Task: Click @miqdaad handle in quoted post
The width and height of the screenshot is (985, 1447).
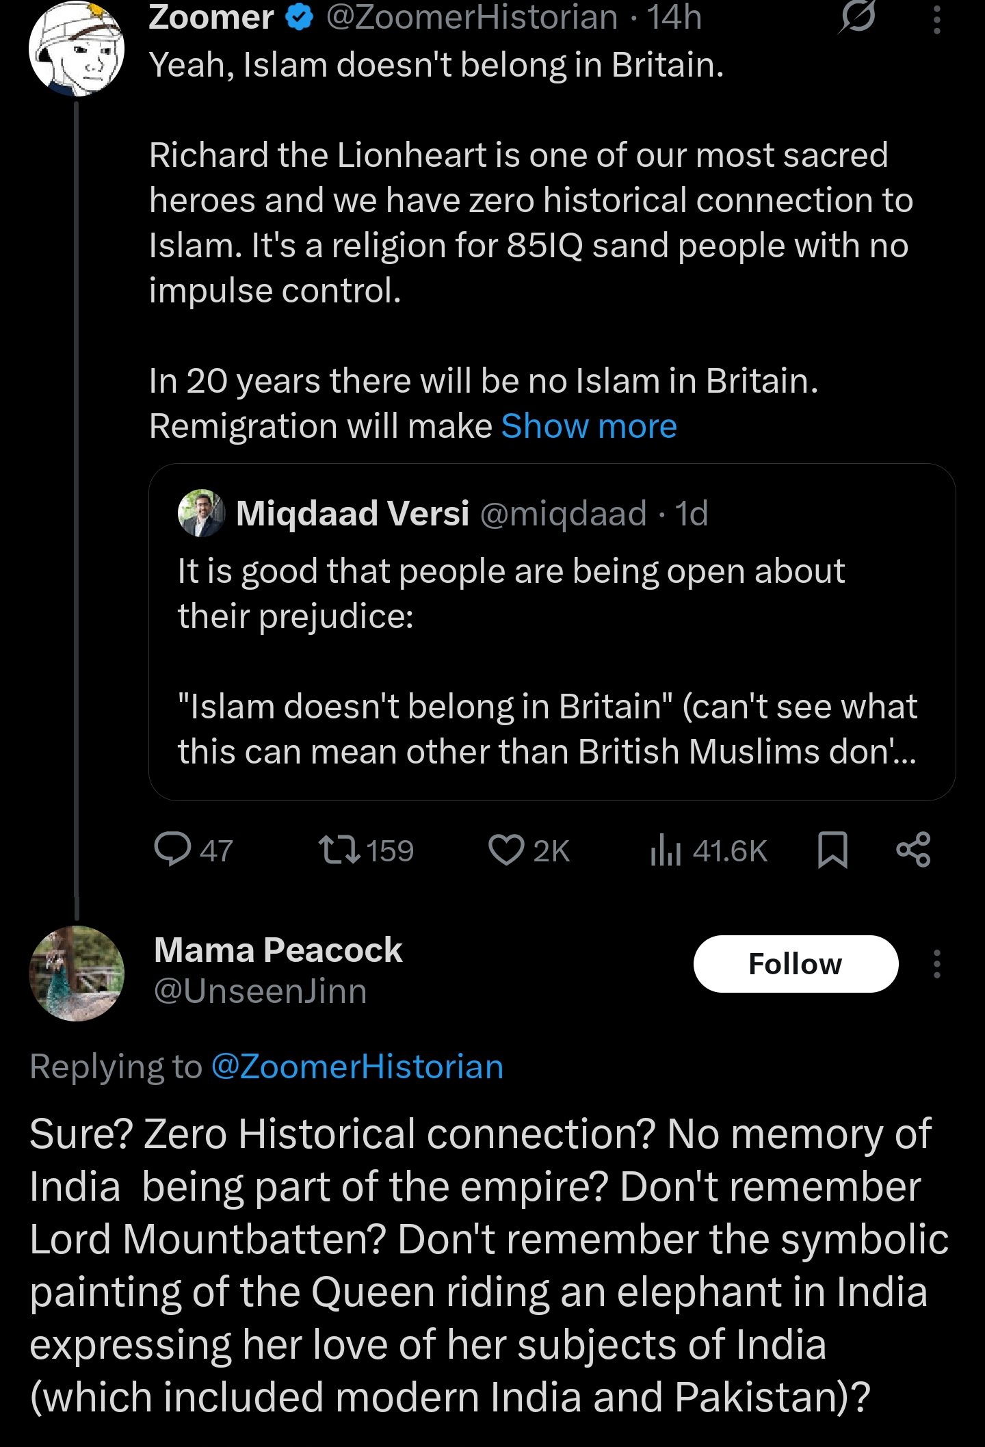Action: coord(563,513)
